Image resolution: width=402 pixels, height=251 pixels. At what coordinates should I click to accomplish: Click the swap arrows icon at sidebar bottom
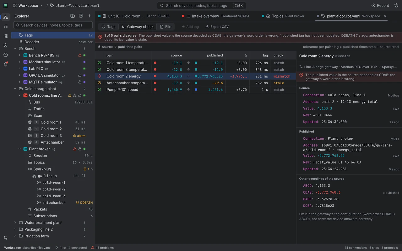pos(6,238)
